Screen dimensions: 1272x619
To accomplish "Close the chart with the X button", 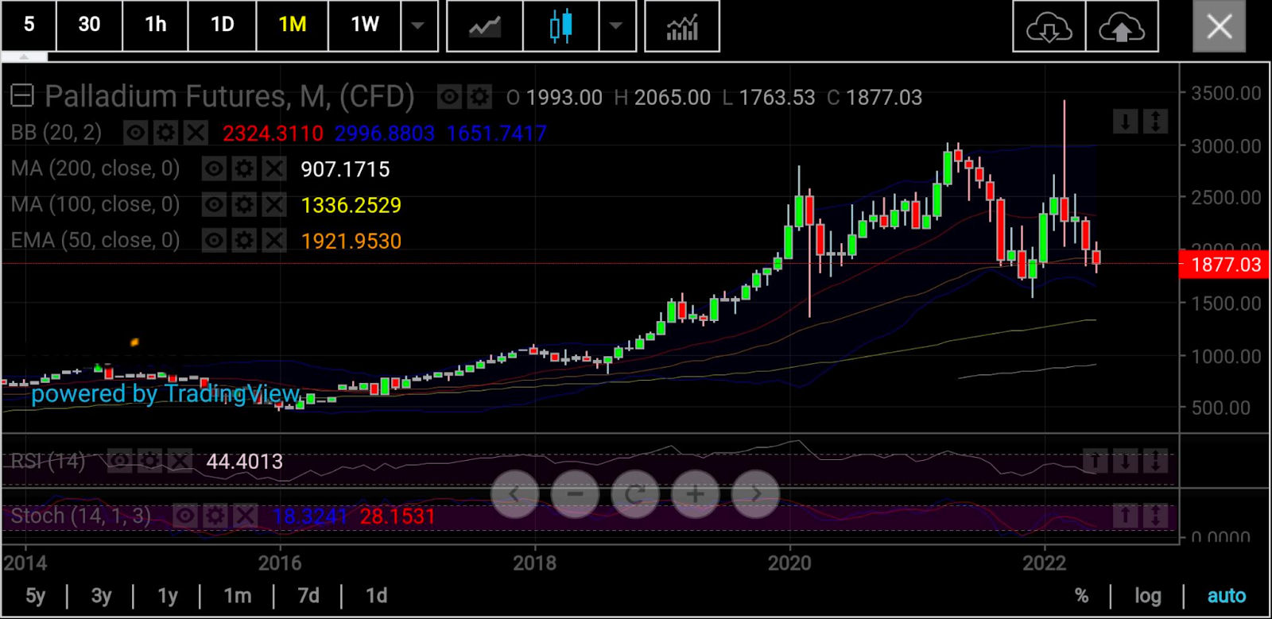I will [1219, 26].
